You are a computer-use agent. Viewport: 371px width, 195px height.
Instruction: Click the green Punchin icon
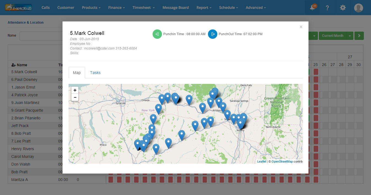tap(157, 34)
